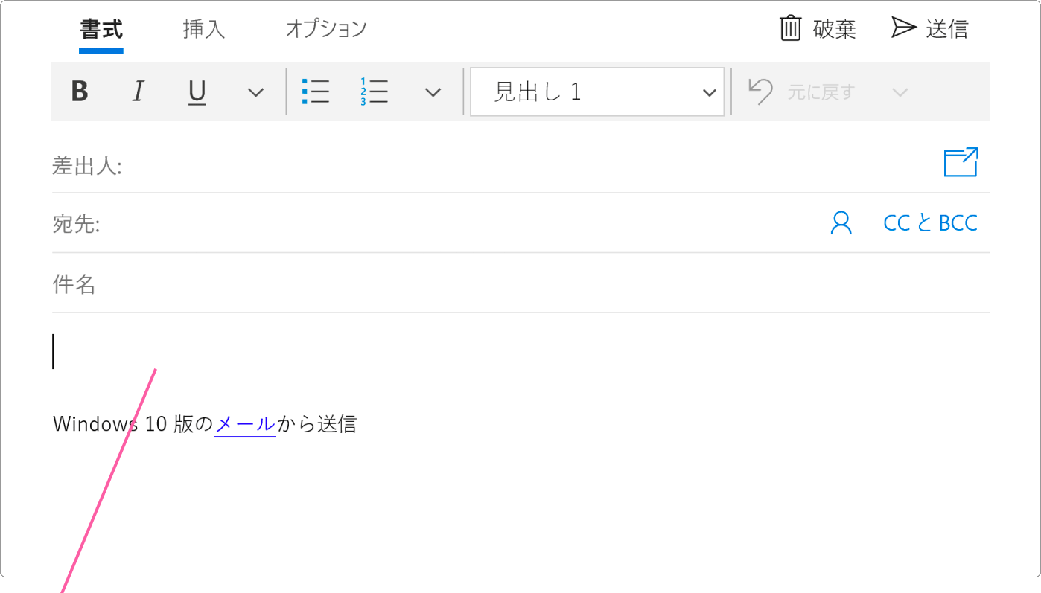Send the message with 送信

pyautogui.click(x=930, y=29)
